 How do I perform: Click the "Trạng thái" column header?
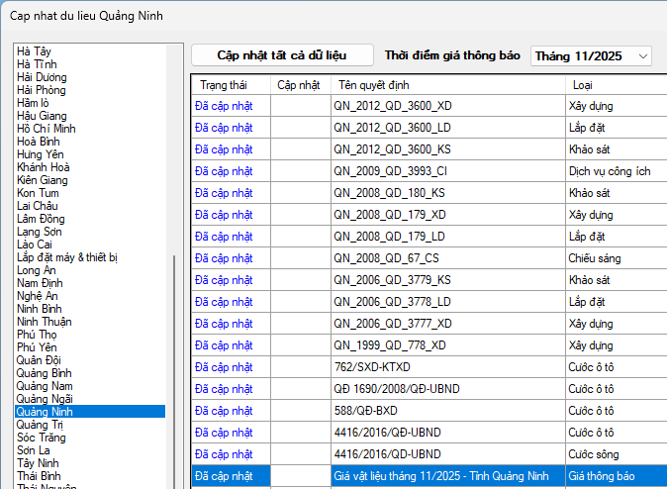point(223,84)
